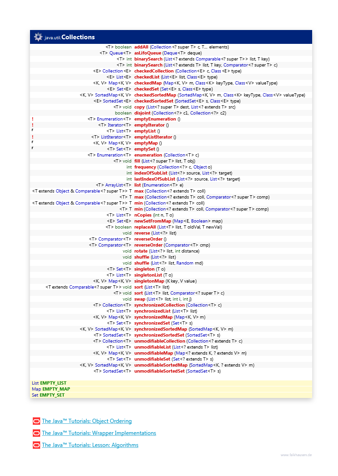Click the addAll method name
The height and width of the screenshot is (476, 338).
pyautogui.click(x=141, y=47)
